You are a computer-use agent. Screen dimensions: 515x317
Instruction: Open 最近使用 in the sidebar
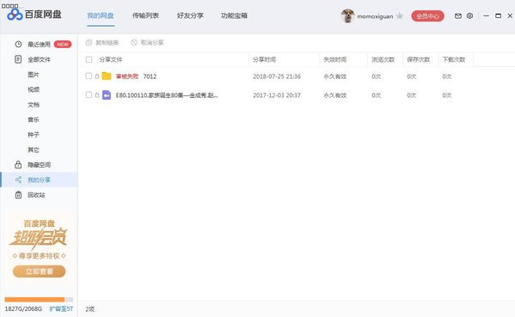pos(39,45)
